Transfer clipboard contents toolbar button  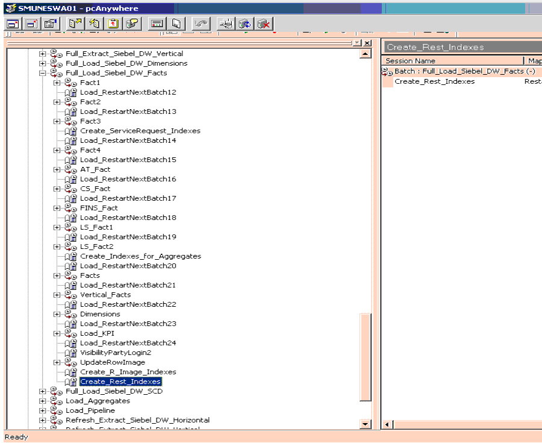[113, 24]
